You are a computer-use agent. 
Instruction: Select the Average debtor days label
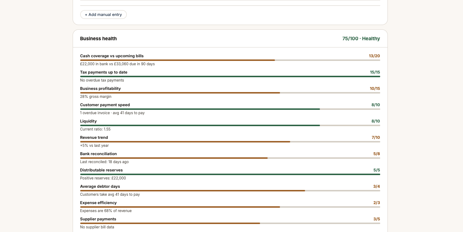click(100, 186)
